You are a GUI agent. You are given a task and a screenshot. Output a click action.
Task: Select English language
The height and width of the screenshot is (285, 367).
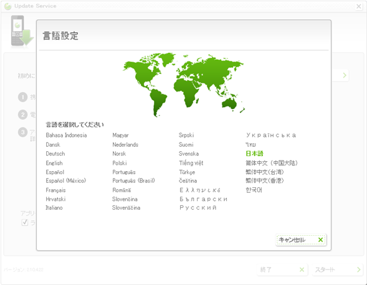(54, 163)
